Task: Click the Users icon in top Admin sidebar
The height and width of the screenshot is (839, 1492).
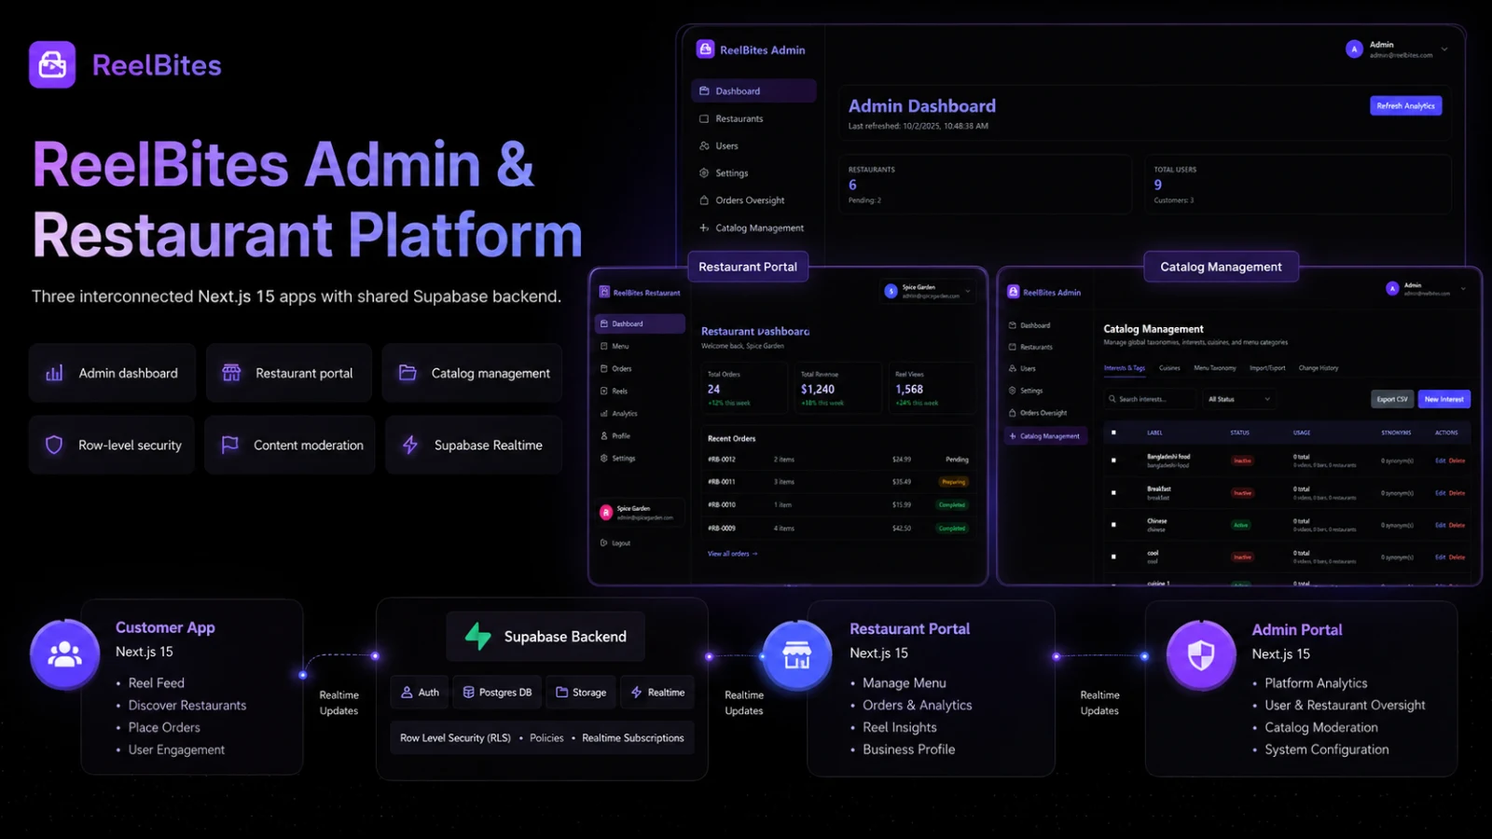Action: click(704, 146)
